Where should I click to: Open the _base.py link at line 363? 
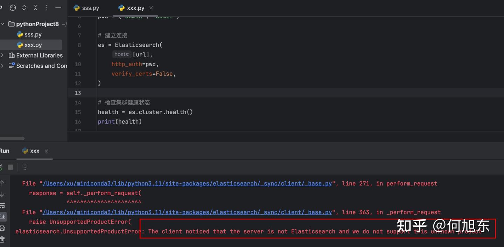coord(187,212)
